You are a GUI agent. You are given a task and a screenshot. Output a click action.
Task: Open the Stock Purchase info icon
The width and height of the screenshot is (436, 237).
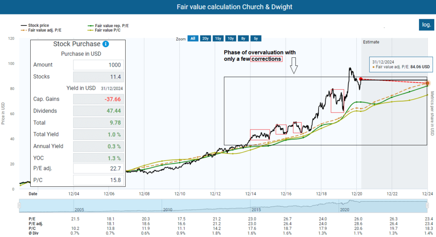pyautogui.click(x=106, y=44)
